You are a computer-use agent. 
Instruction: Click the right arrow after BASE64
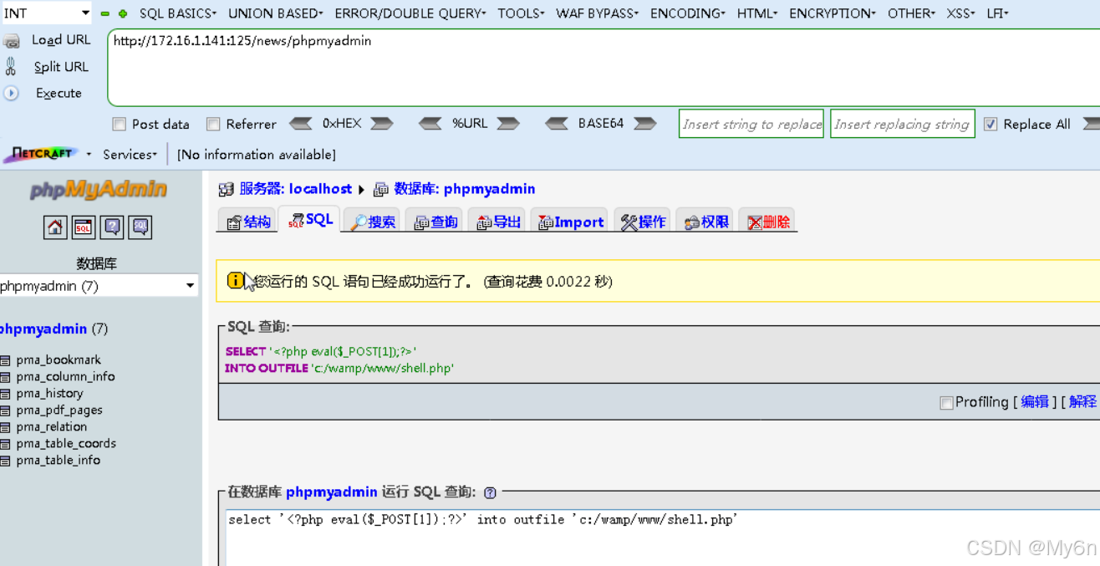coord(645,124)
